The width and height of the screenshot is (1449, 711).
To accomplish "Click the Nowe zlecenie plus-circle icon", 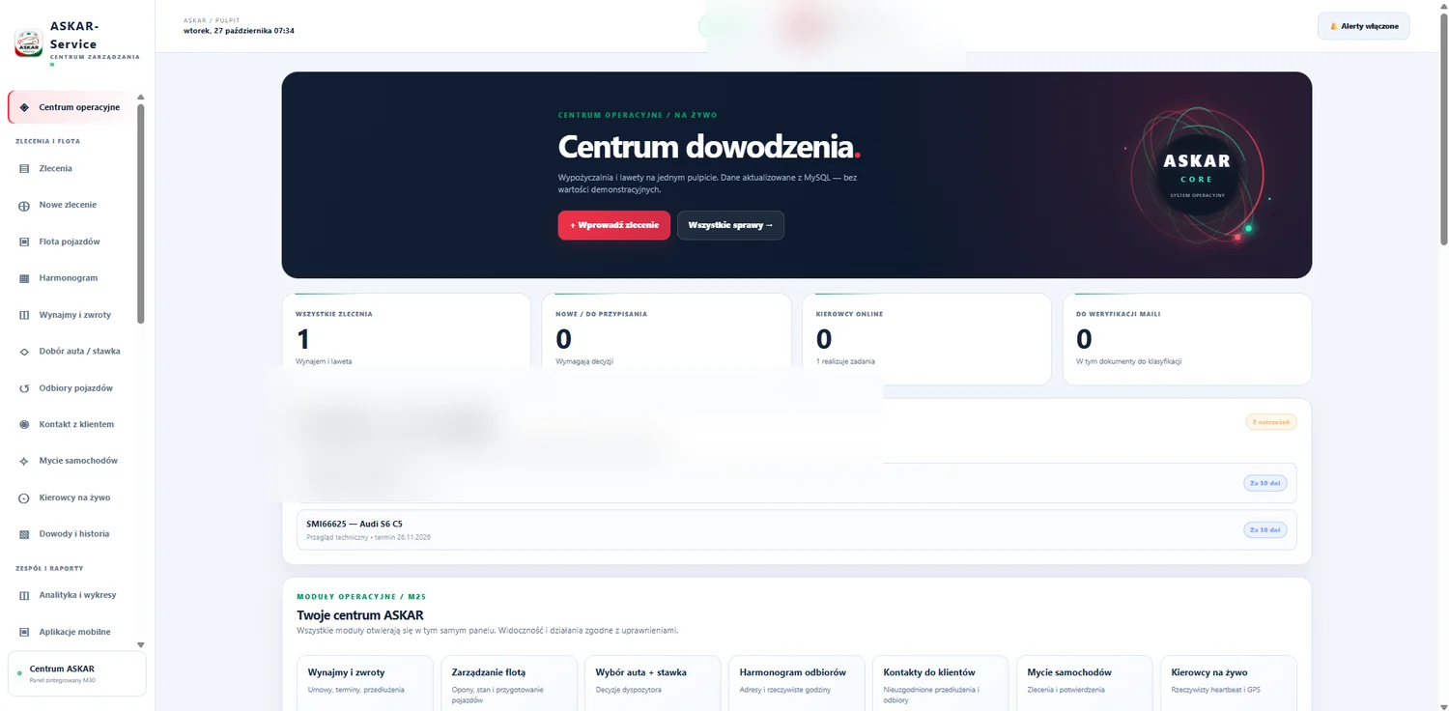I will point(24,206).
